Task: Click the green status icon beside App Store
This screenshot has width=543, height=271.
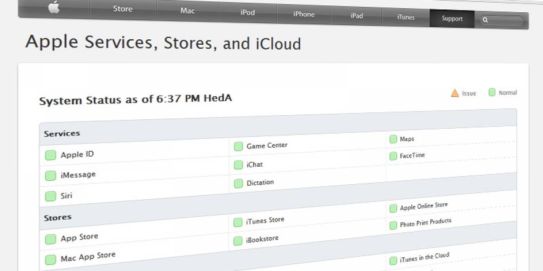Action: [x=50, y=239]
